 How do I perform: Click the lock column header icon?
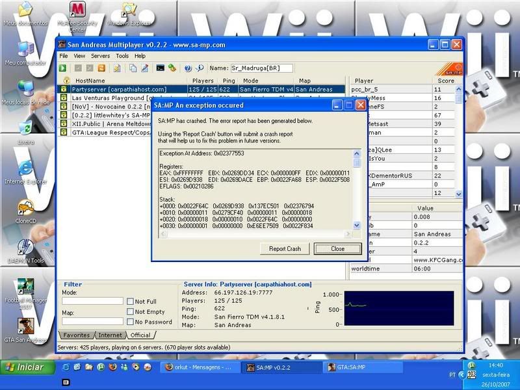(x=67, y=80)
